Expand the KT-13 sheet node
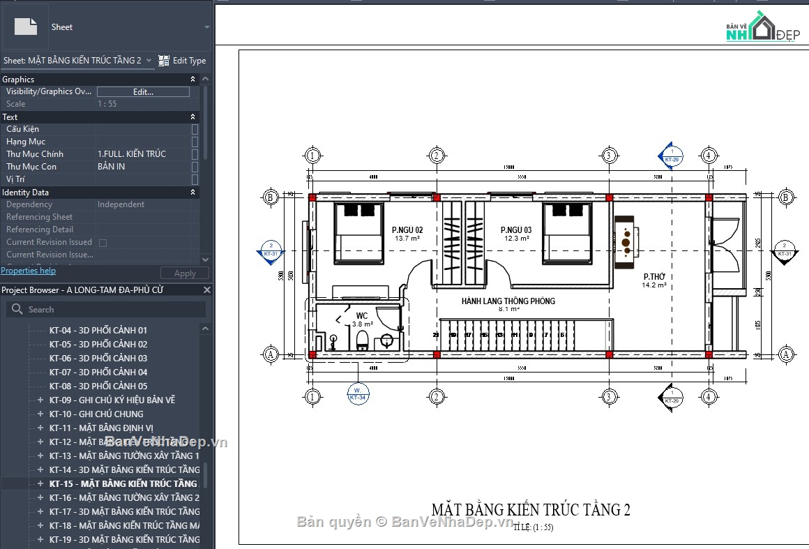The width and height of the screenshot is (809, 549). click(40, 456)
